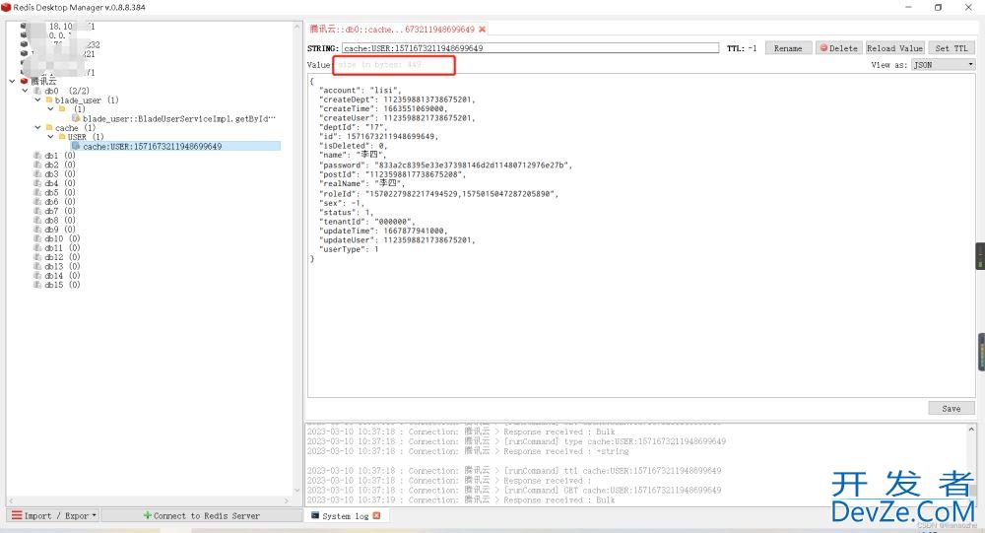Screen dimensions: 985x533
Task: Click the db0 database icon
Action: (x=37, y=91)
